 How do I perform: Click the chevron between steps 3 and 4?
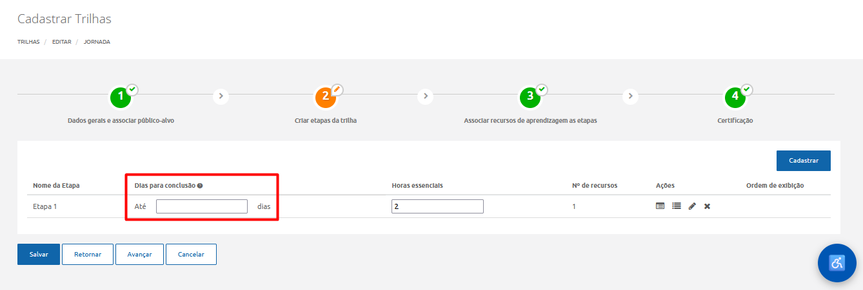point(631,96)
